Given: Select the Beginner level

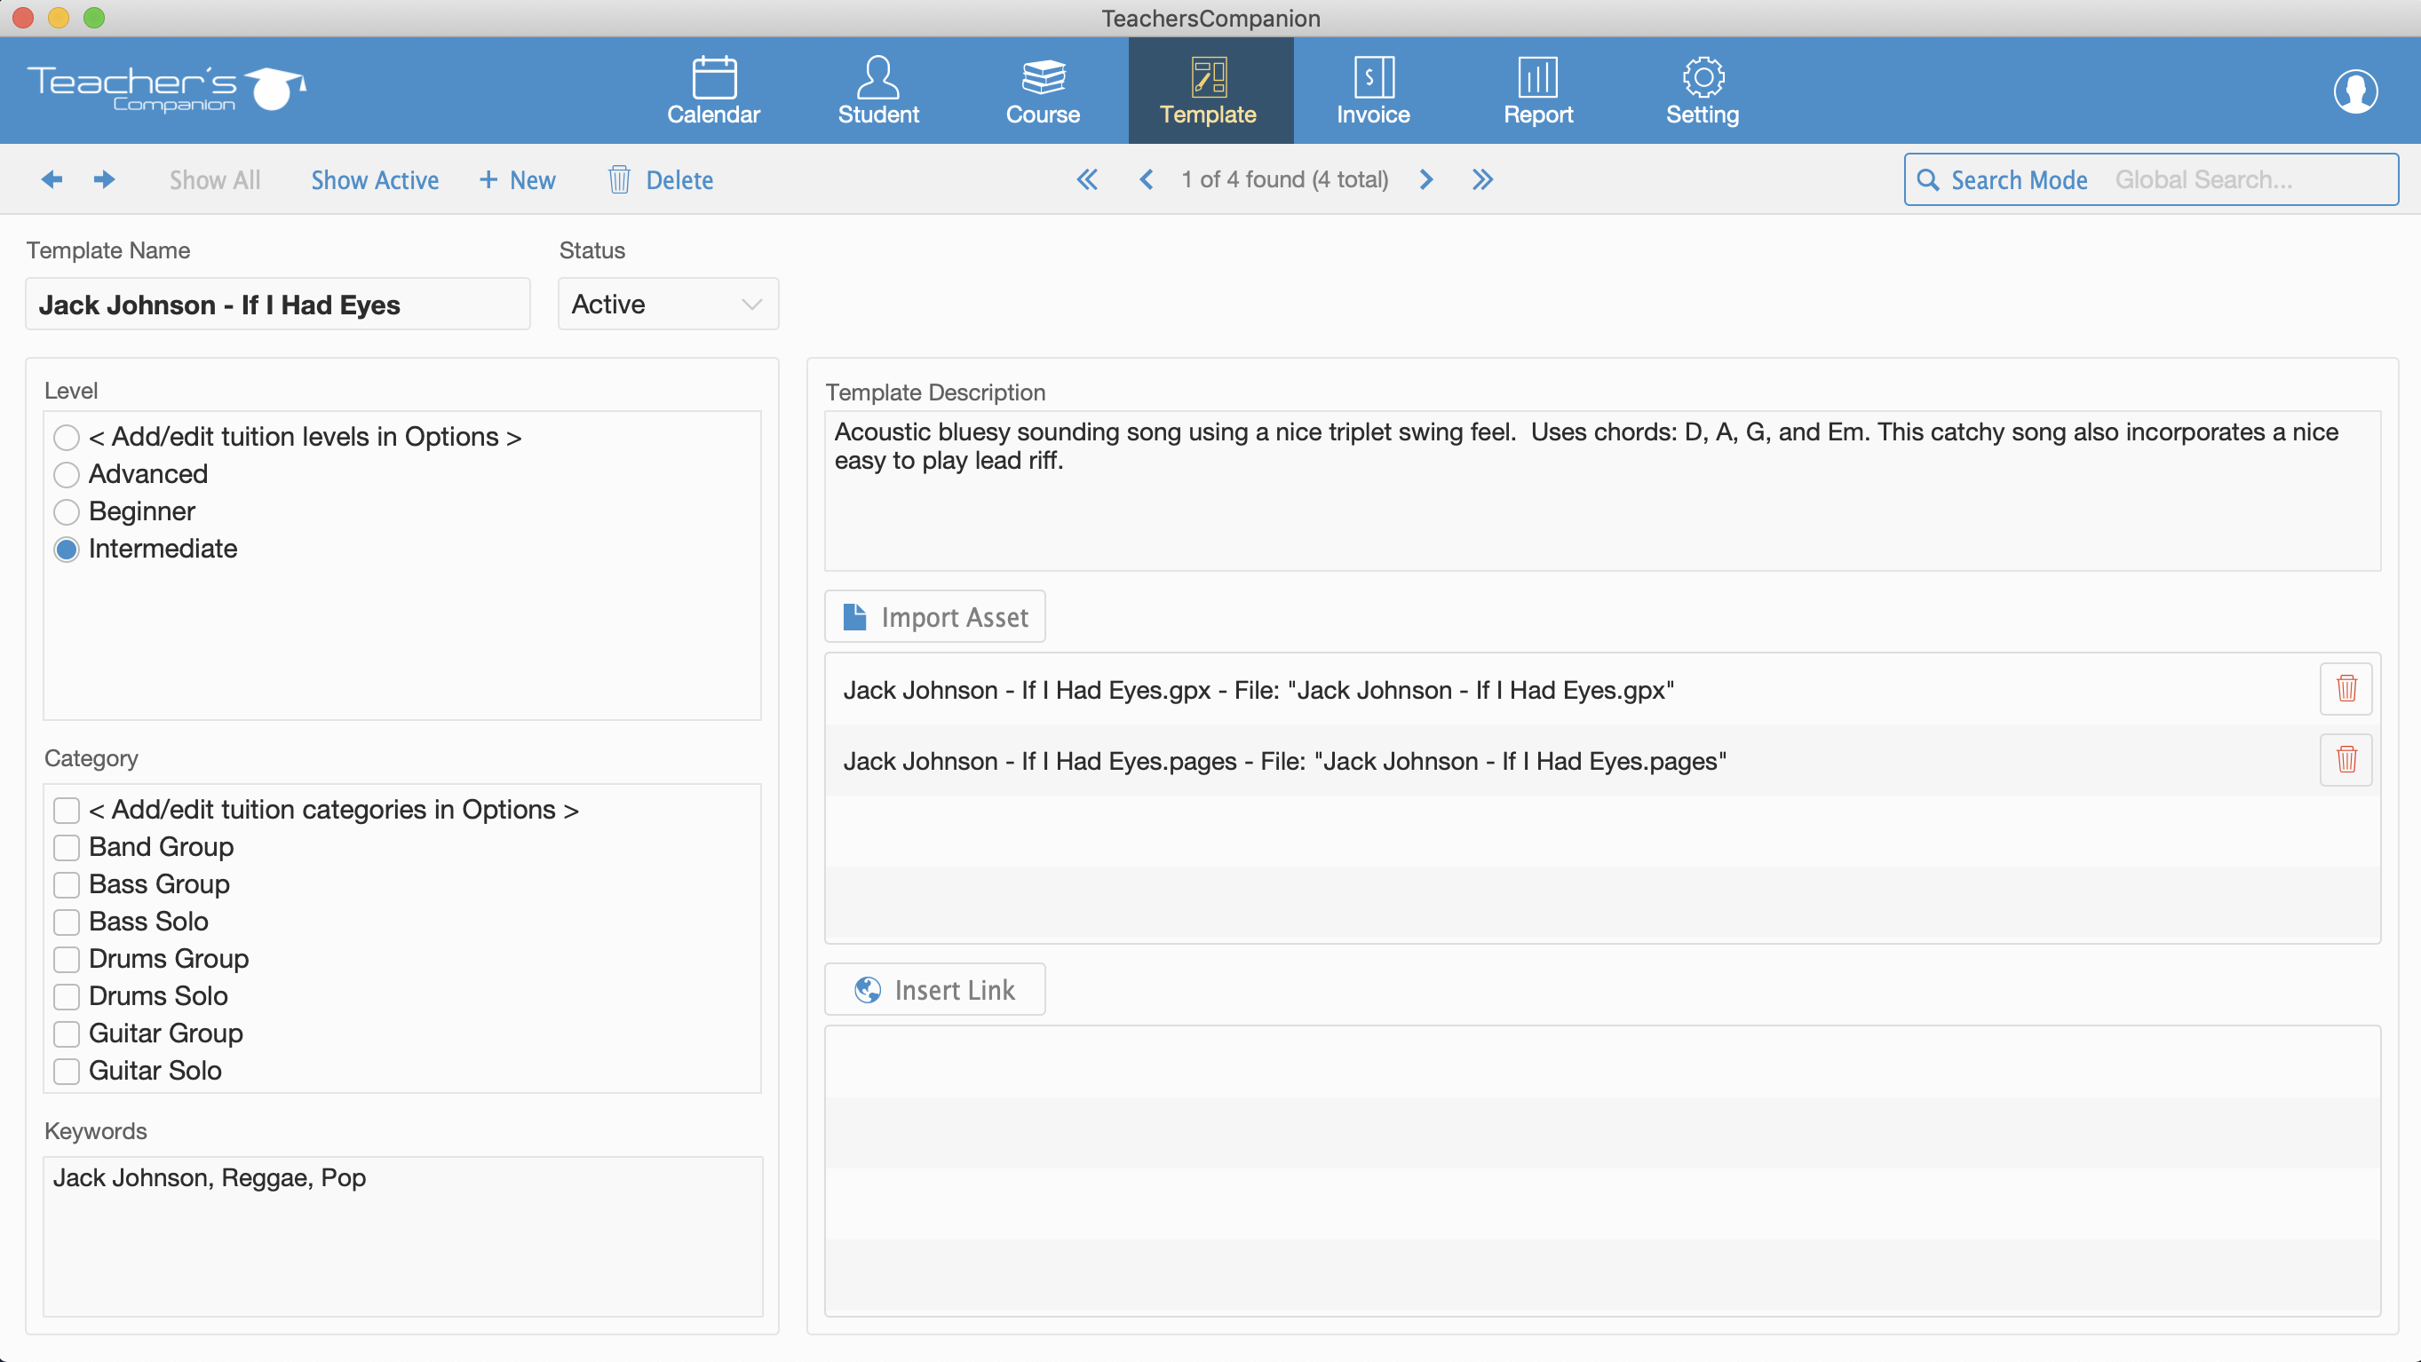Looking at the screenshot, I should pos(67,512).
